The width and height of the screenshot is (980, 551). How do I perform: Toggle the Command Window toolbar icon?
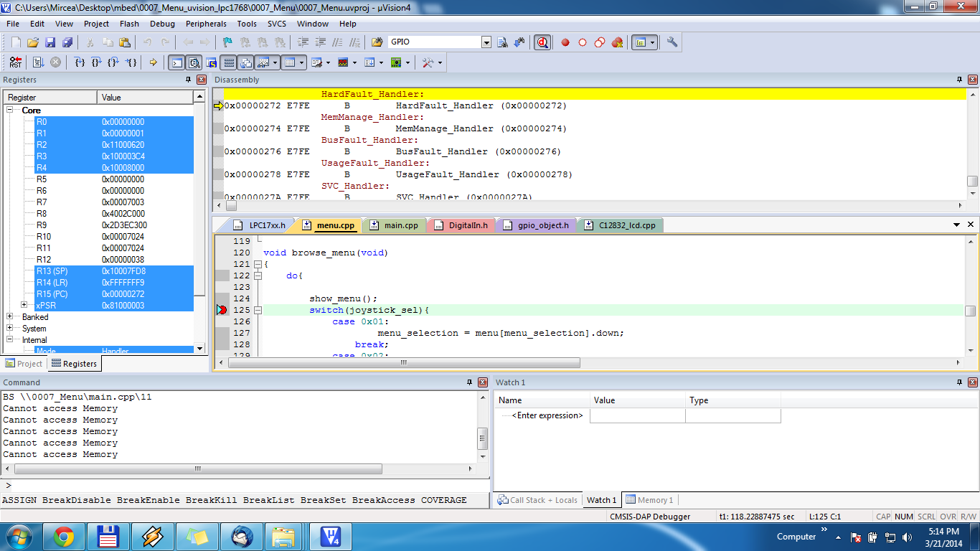[176, 62]
